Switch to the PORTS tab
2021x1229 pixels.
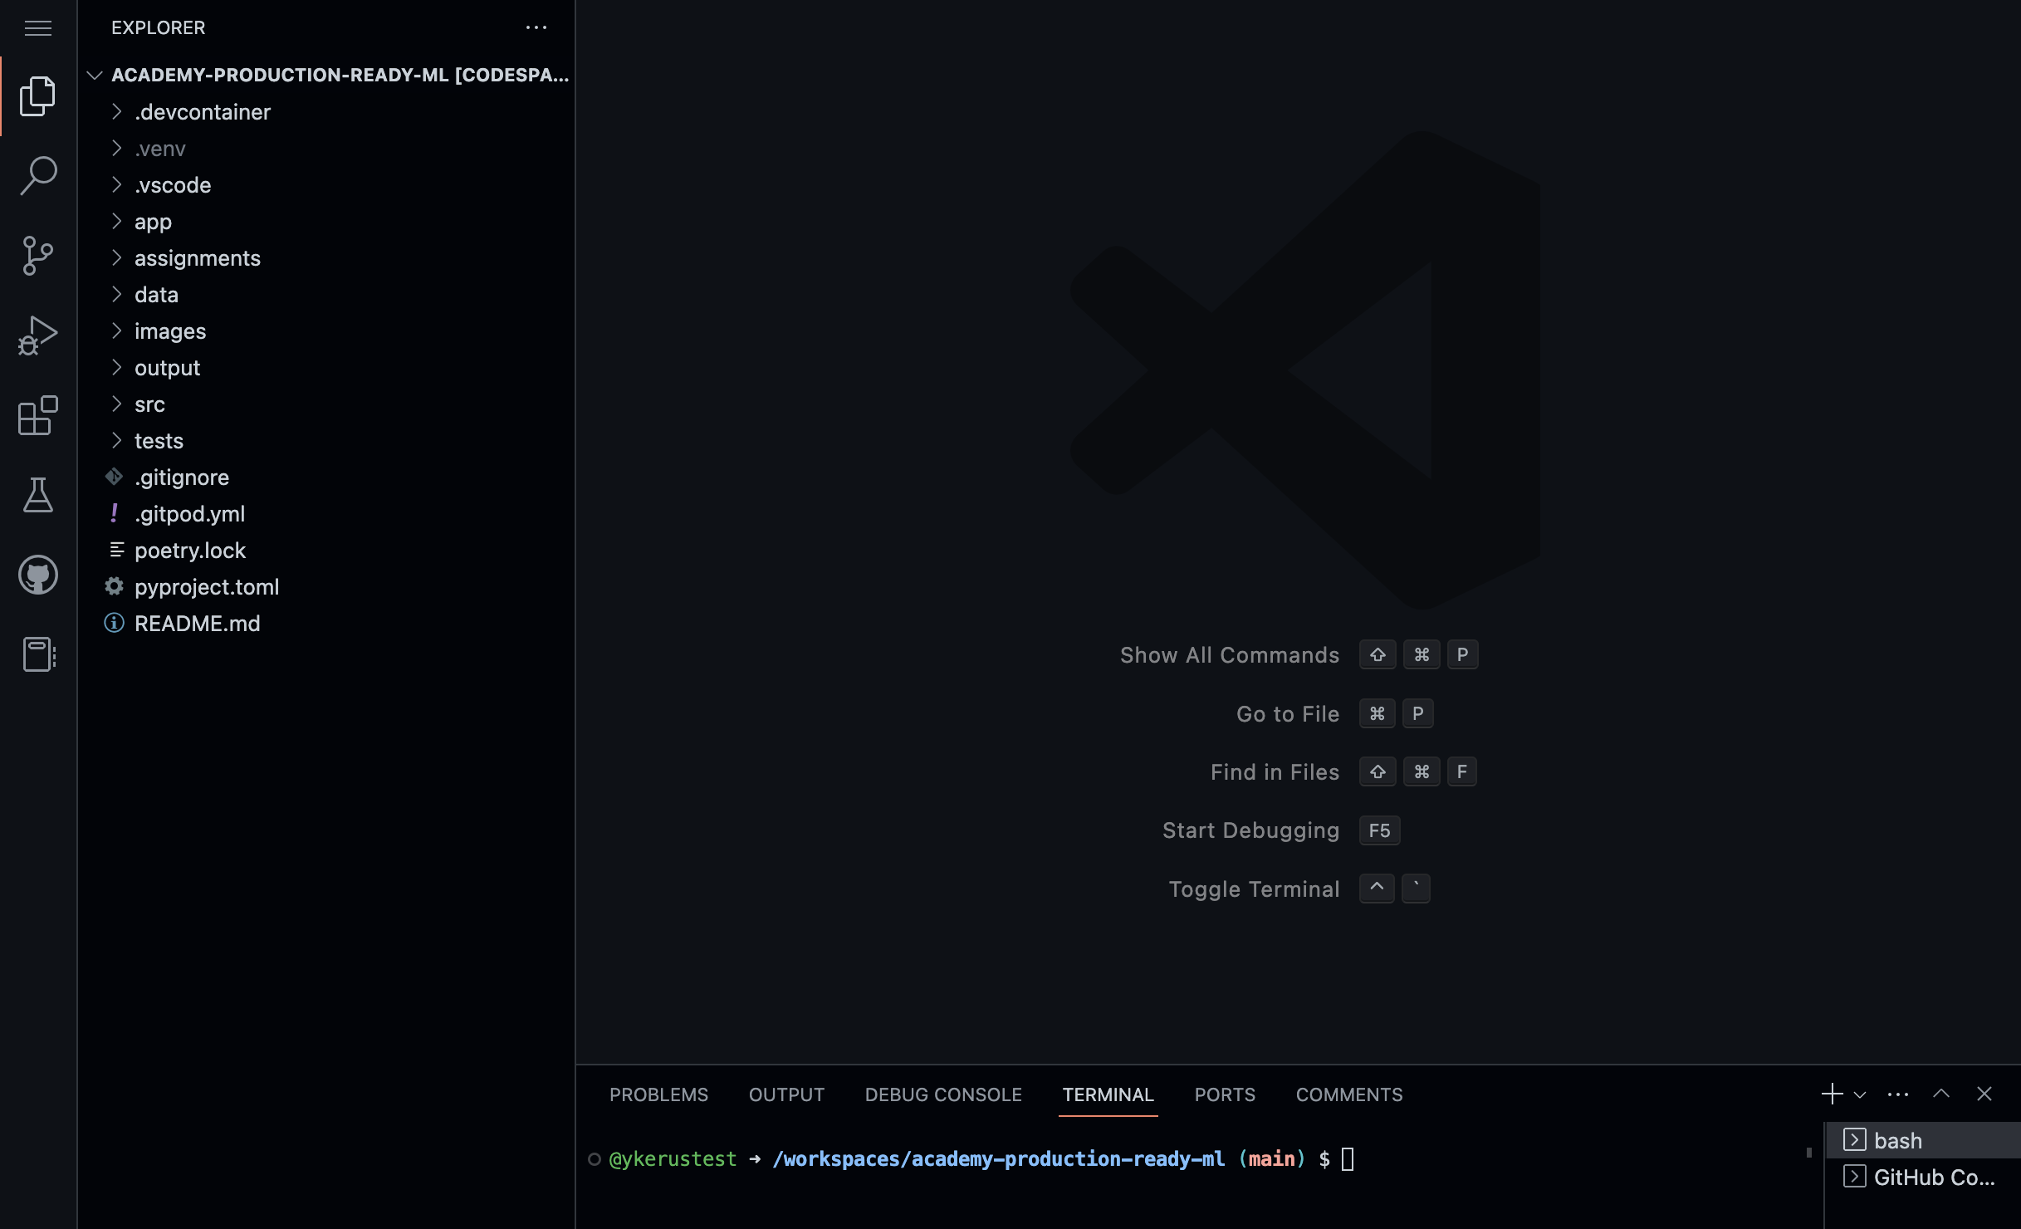[1225, 1094]
